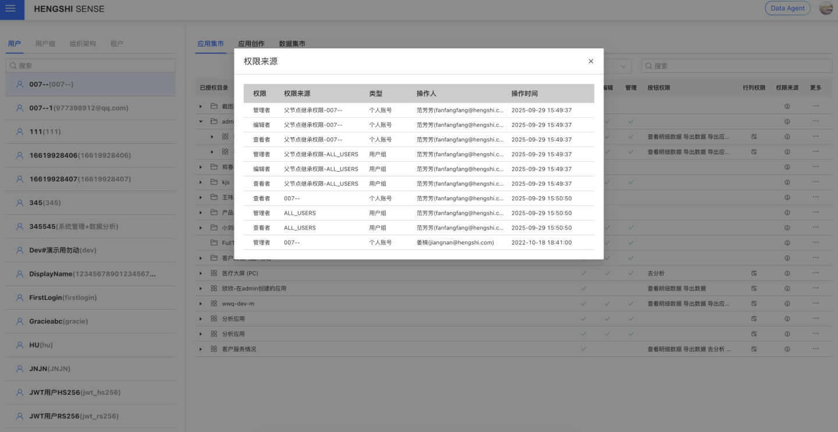Close the 权限来源 dialog with X
The height and width of the screenshot is (432, 838).
click(x=591, y=61)
